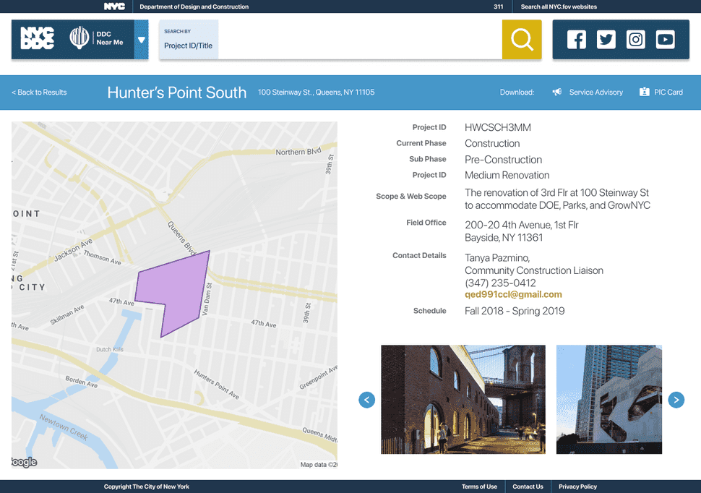
Task: Show previous photo with left arrow
Action: [x=366, y=400]
